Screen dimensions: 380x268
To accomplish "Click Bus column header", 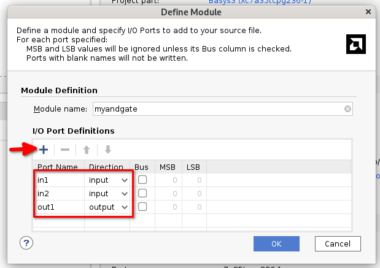I will coord(142,167).
